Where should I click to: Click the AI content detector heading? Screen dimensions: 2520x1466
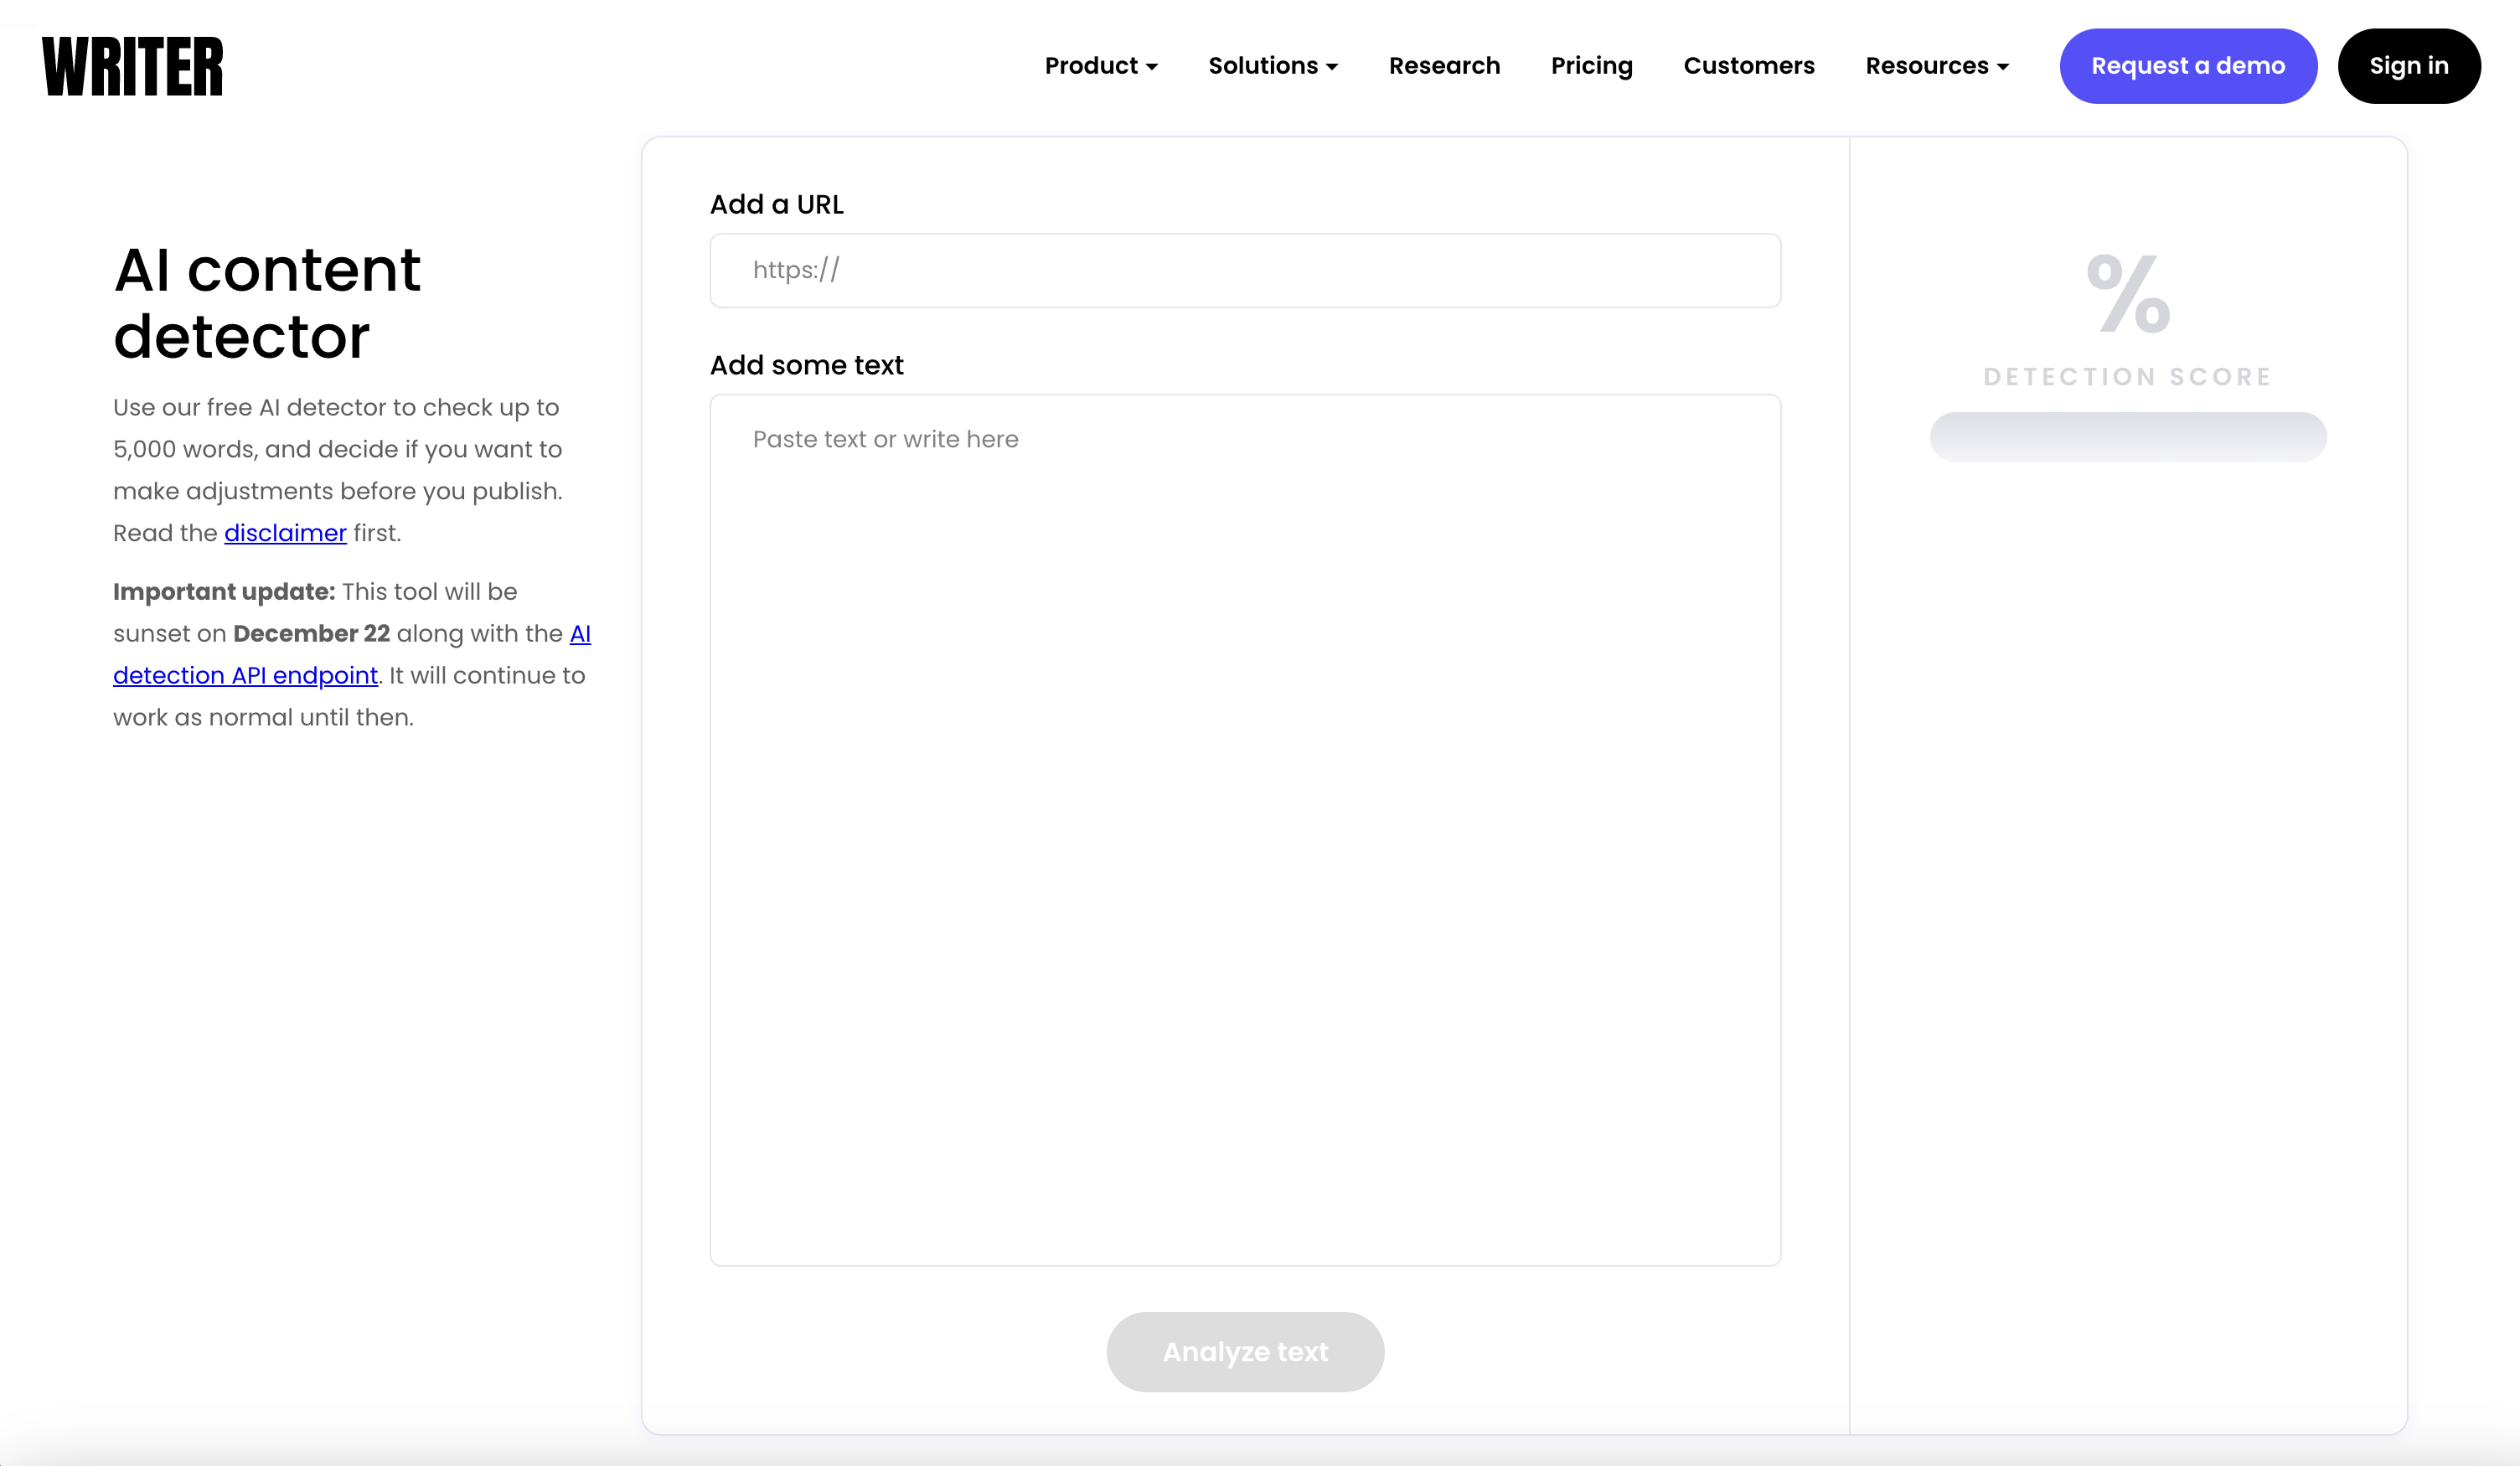coord(267,302)
